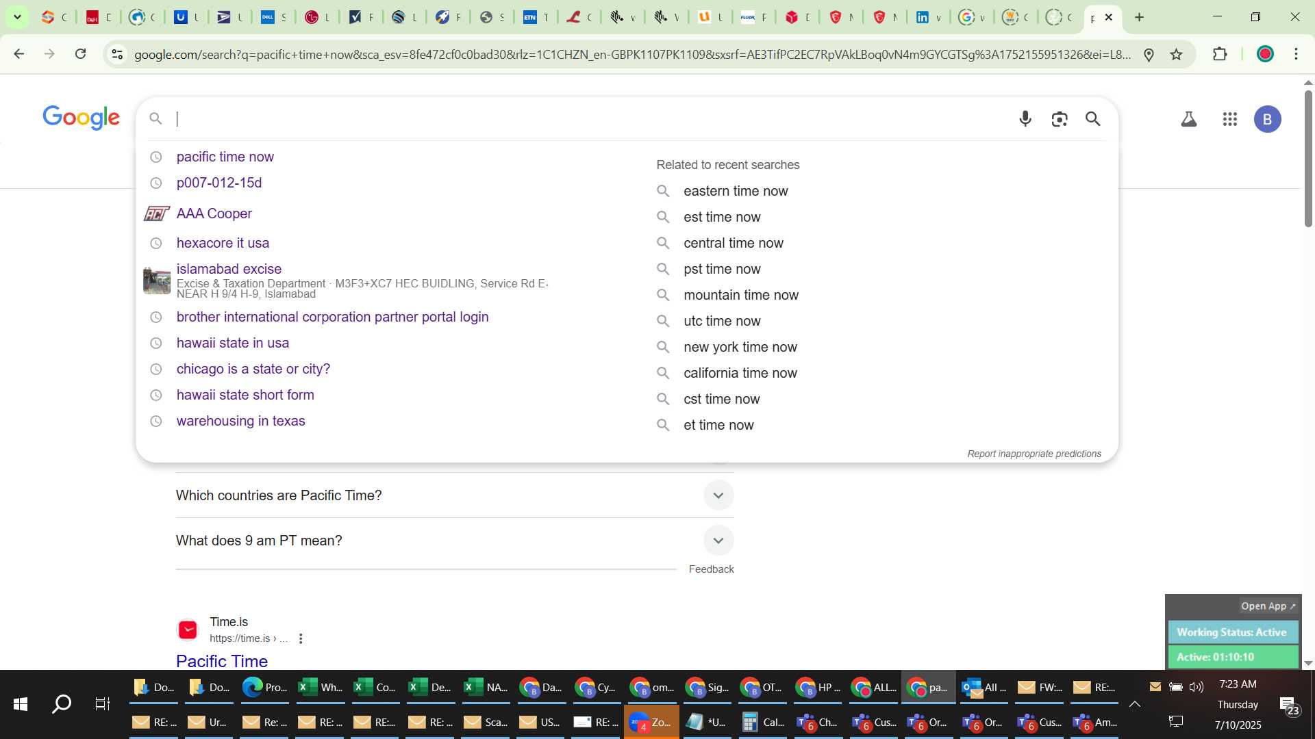Open Chrome three-dot menu

tap(1297, 54)
